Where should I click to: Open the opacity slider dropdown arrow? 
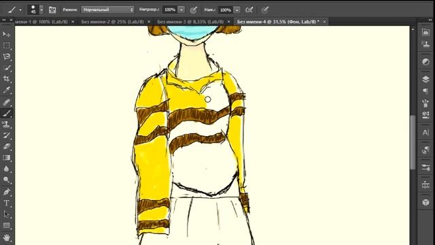[181, 10]
